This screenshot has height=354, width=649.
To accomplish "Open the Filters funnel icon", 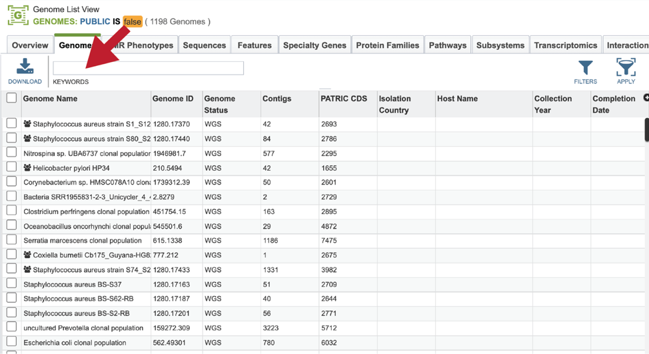I will 585,68.
